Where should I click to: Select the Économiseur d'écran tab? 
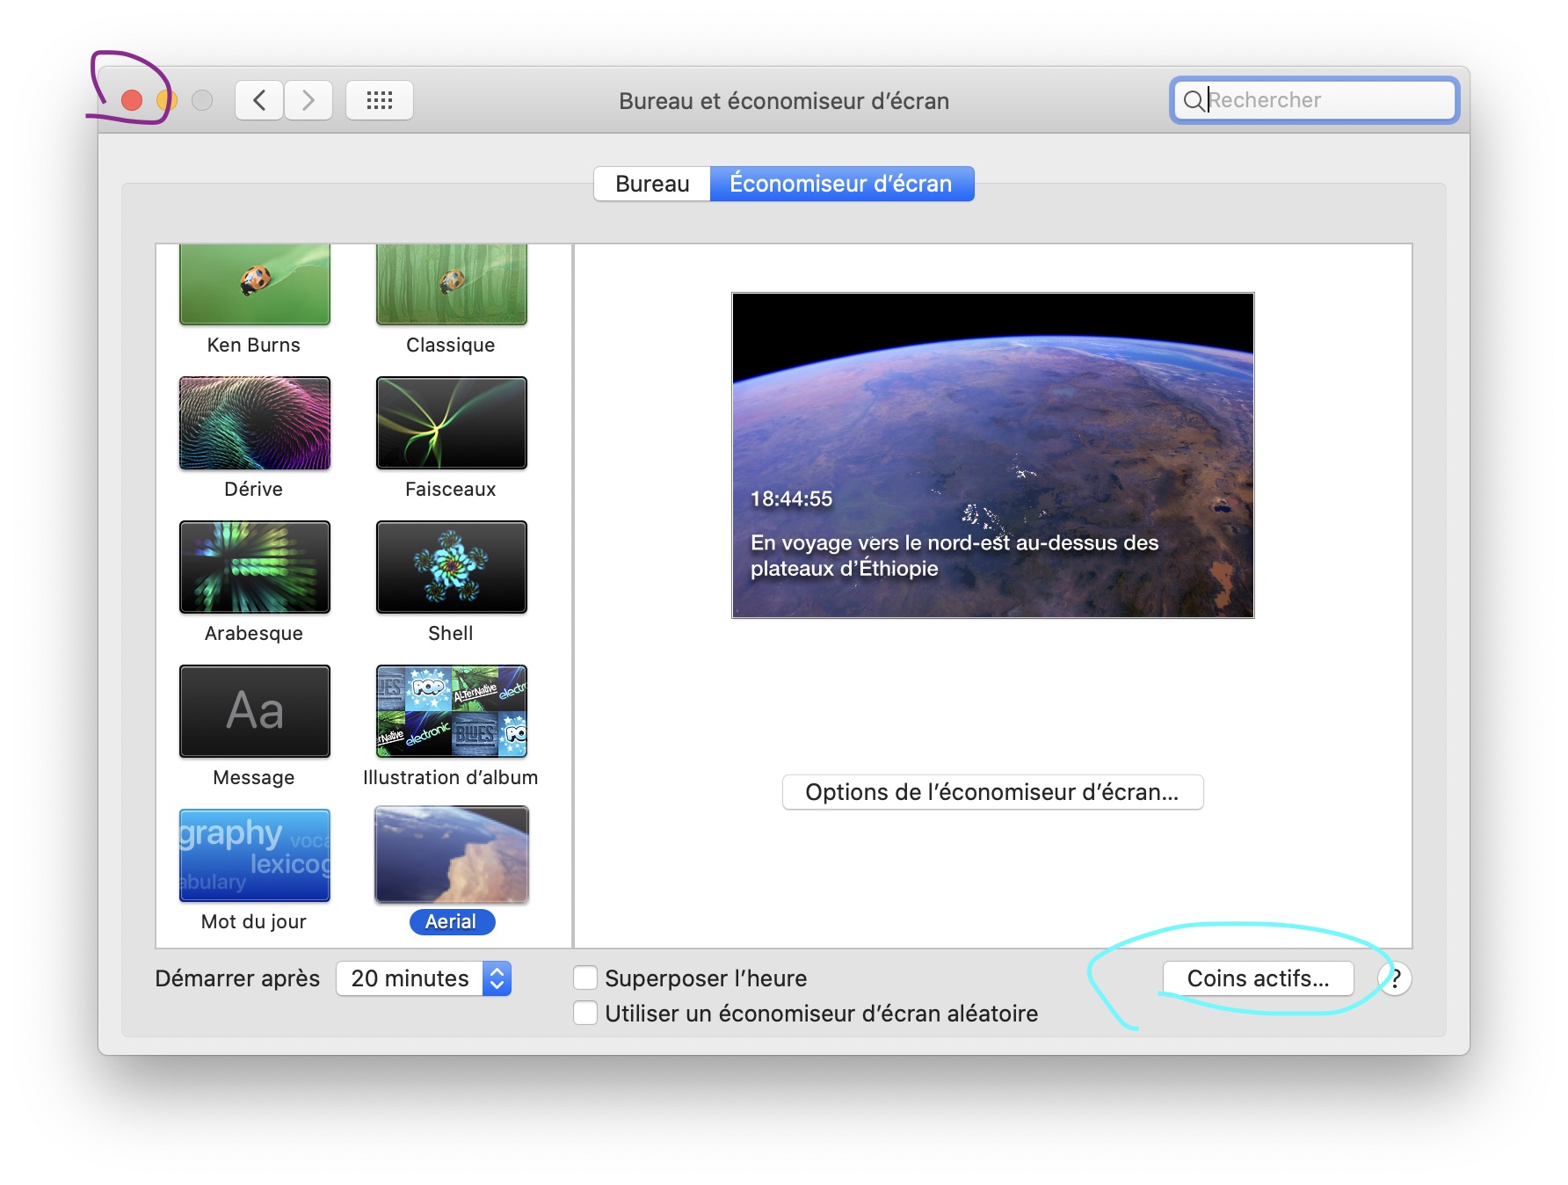click(842, 184)
